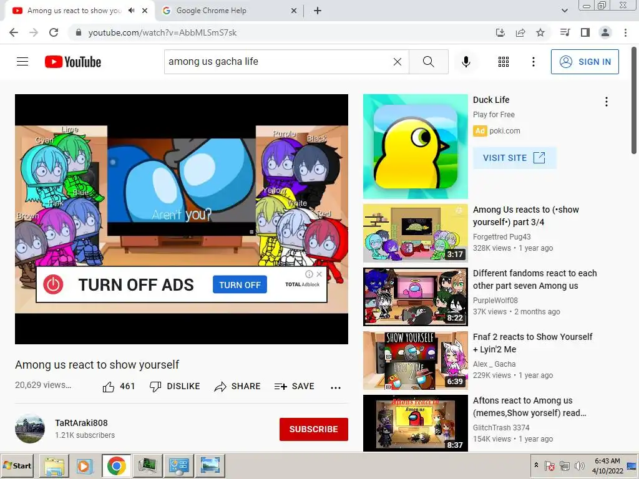
Task: Open Fnaf 2 reacts to Show Yourself
Action: click(x=533, y=343)
